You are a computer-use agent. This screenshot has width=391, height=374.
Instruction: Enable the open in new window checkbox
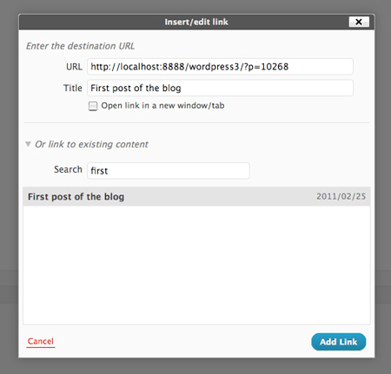[93, 106]
